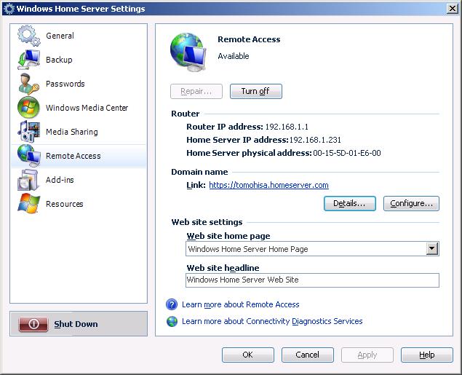Open Learn more about Remote Access
Image resolution: width=462 pixels, height=375 pixels.
[x=240, y=304]
